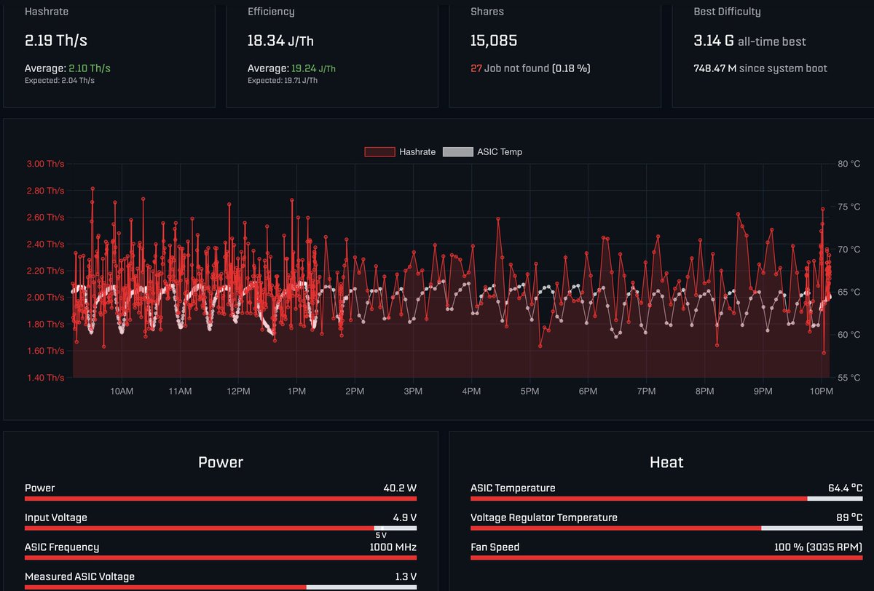Click the Fan Speed progress bar
Viewport: 874px width, 591px height.
coord(666,558)
